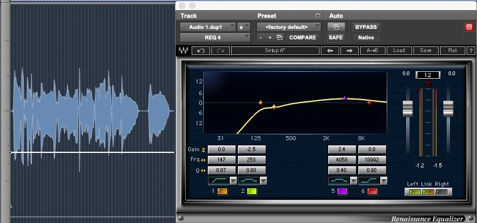Screen dimensions: 477x223
Task: Go to previous preset with left arrow
Action: pos(330,50)
